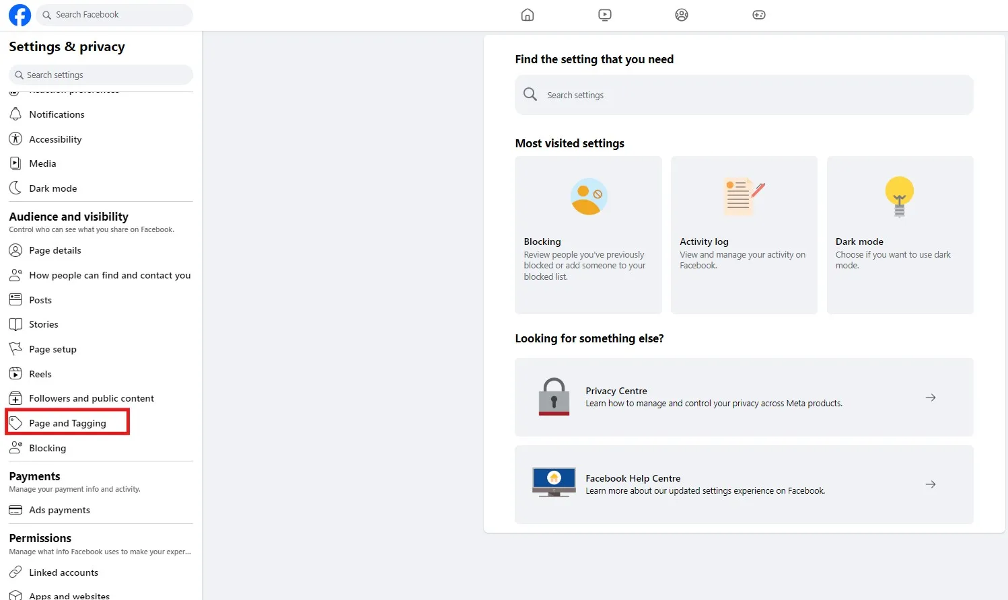Select the Reels icon in the sidebar
This screenshot has width=1008, height=600.
point(15,373)
